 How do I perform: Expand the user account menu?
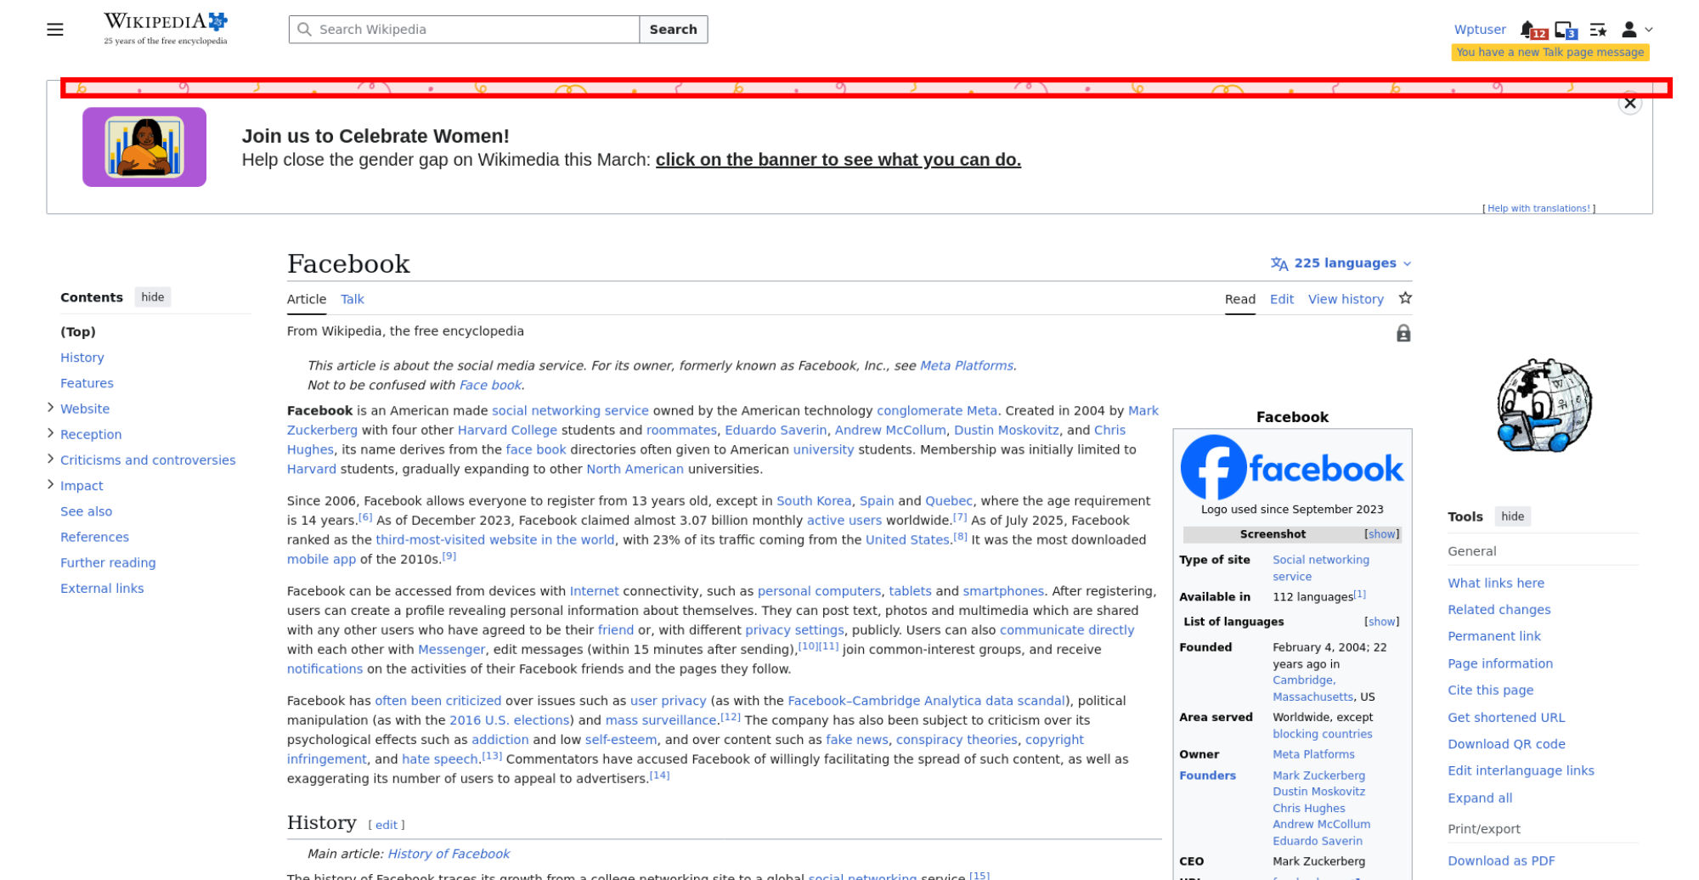[1636, 30]
